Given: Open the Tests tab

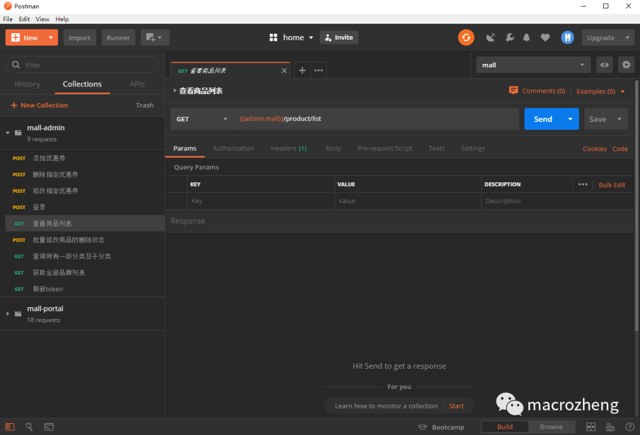Looking at the screenshot, I should coord(436,149).
